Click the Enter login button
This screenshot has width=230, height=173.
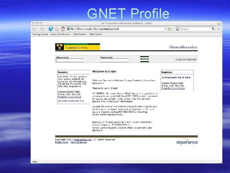pyautogui.click(x=145, y=59)
